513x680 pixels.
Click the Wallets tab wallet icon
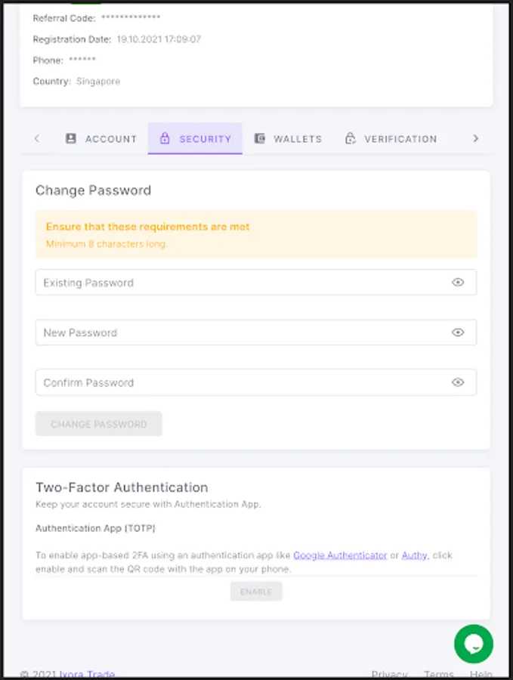[260, 139]
